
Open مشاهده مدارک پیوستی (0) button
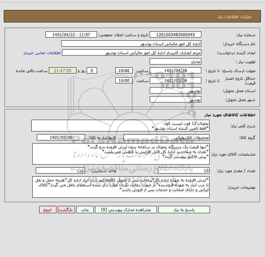126,210
